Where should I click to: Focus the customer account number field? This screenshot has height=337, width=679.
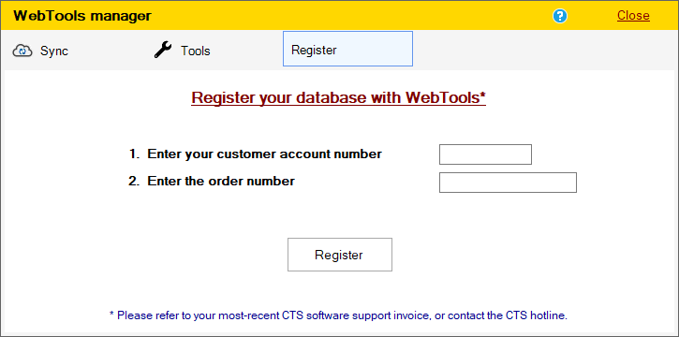tap(485, 154)
